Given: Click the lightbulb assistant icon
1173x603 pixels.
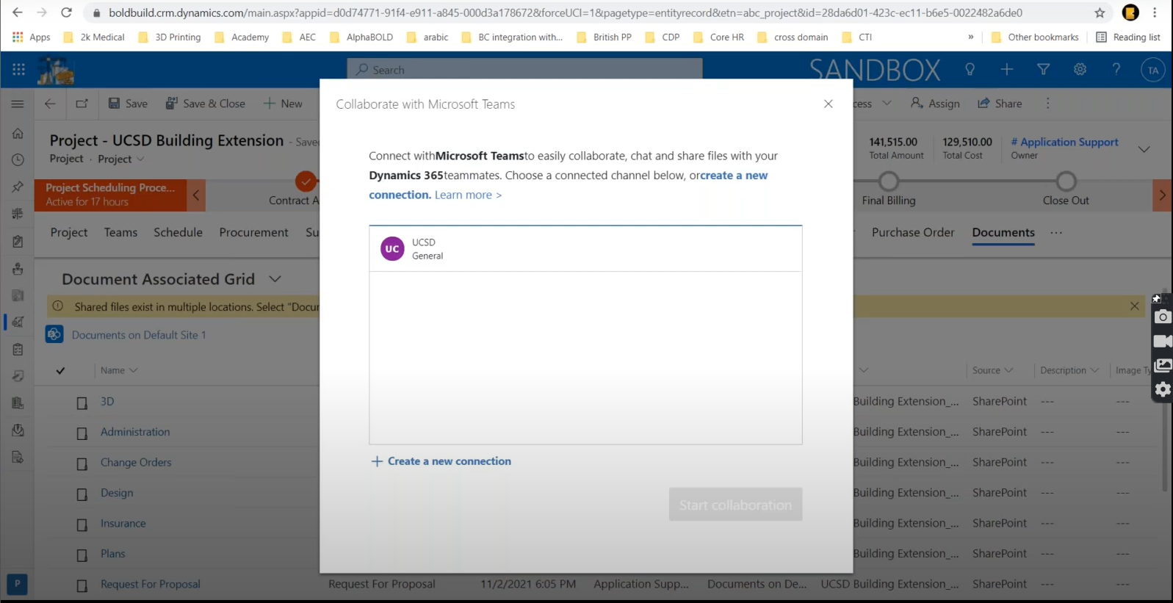Looking at the screenshot, I should pos(970,70).
